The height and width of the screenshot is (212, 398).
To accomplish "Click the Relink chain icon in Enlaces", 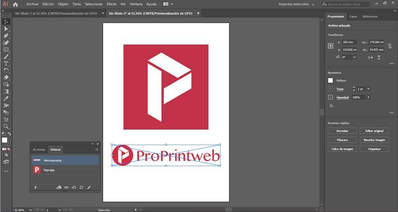I will 66,187.
